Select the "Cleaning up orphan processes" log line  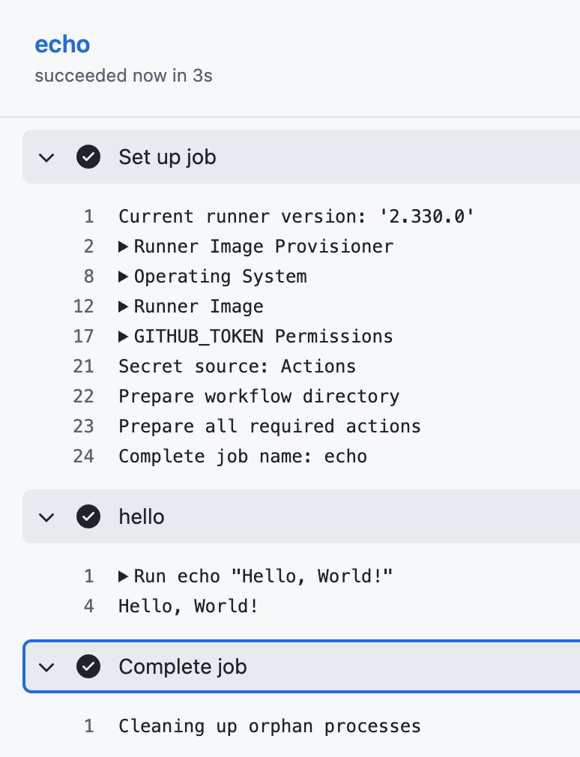pos(270,726)
